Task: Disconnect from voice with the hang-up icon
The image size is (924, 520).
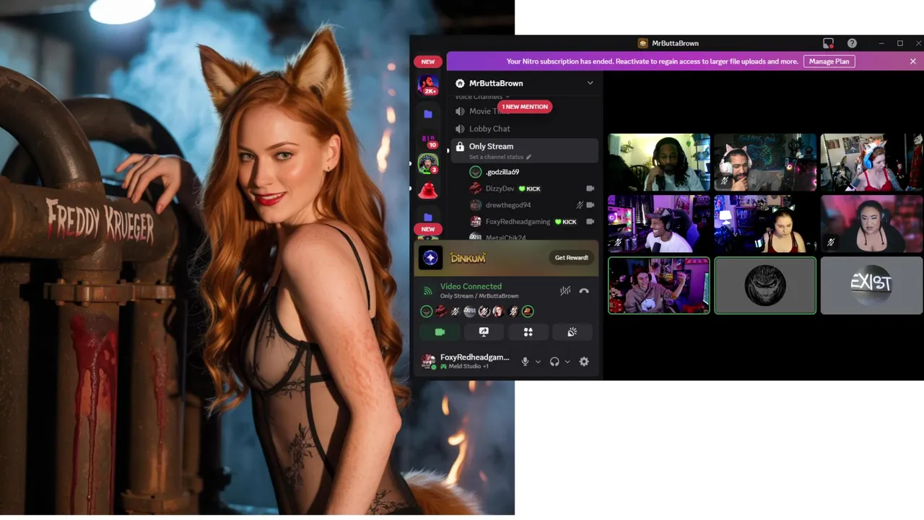Action: [x=584, y=291]
